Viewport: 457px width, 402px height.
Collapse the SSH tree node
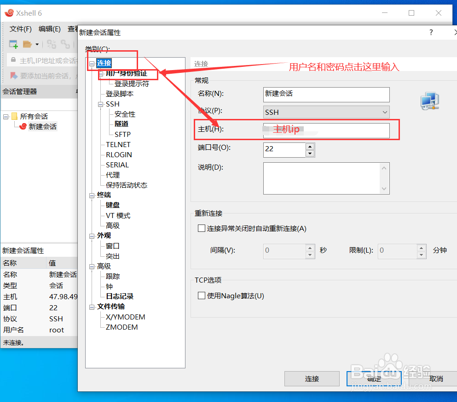(100, 104)
